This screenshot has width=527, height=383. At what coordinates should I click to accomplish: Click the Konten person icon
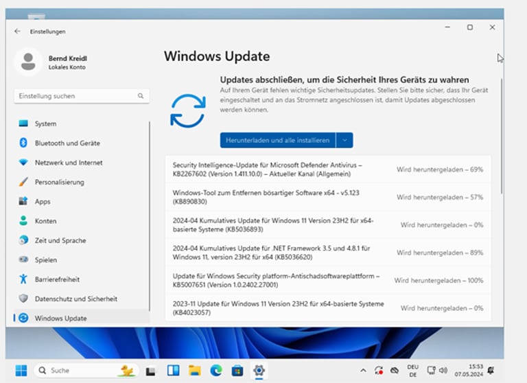pyautogui.click(x=23, y=220)
